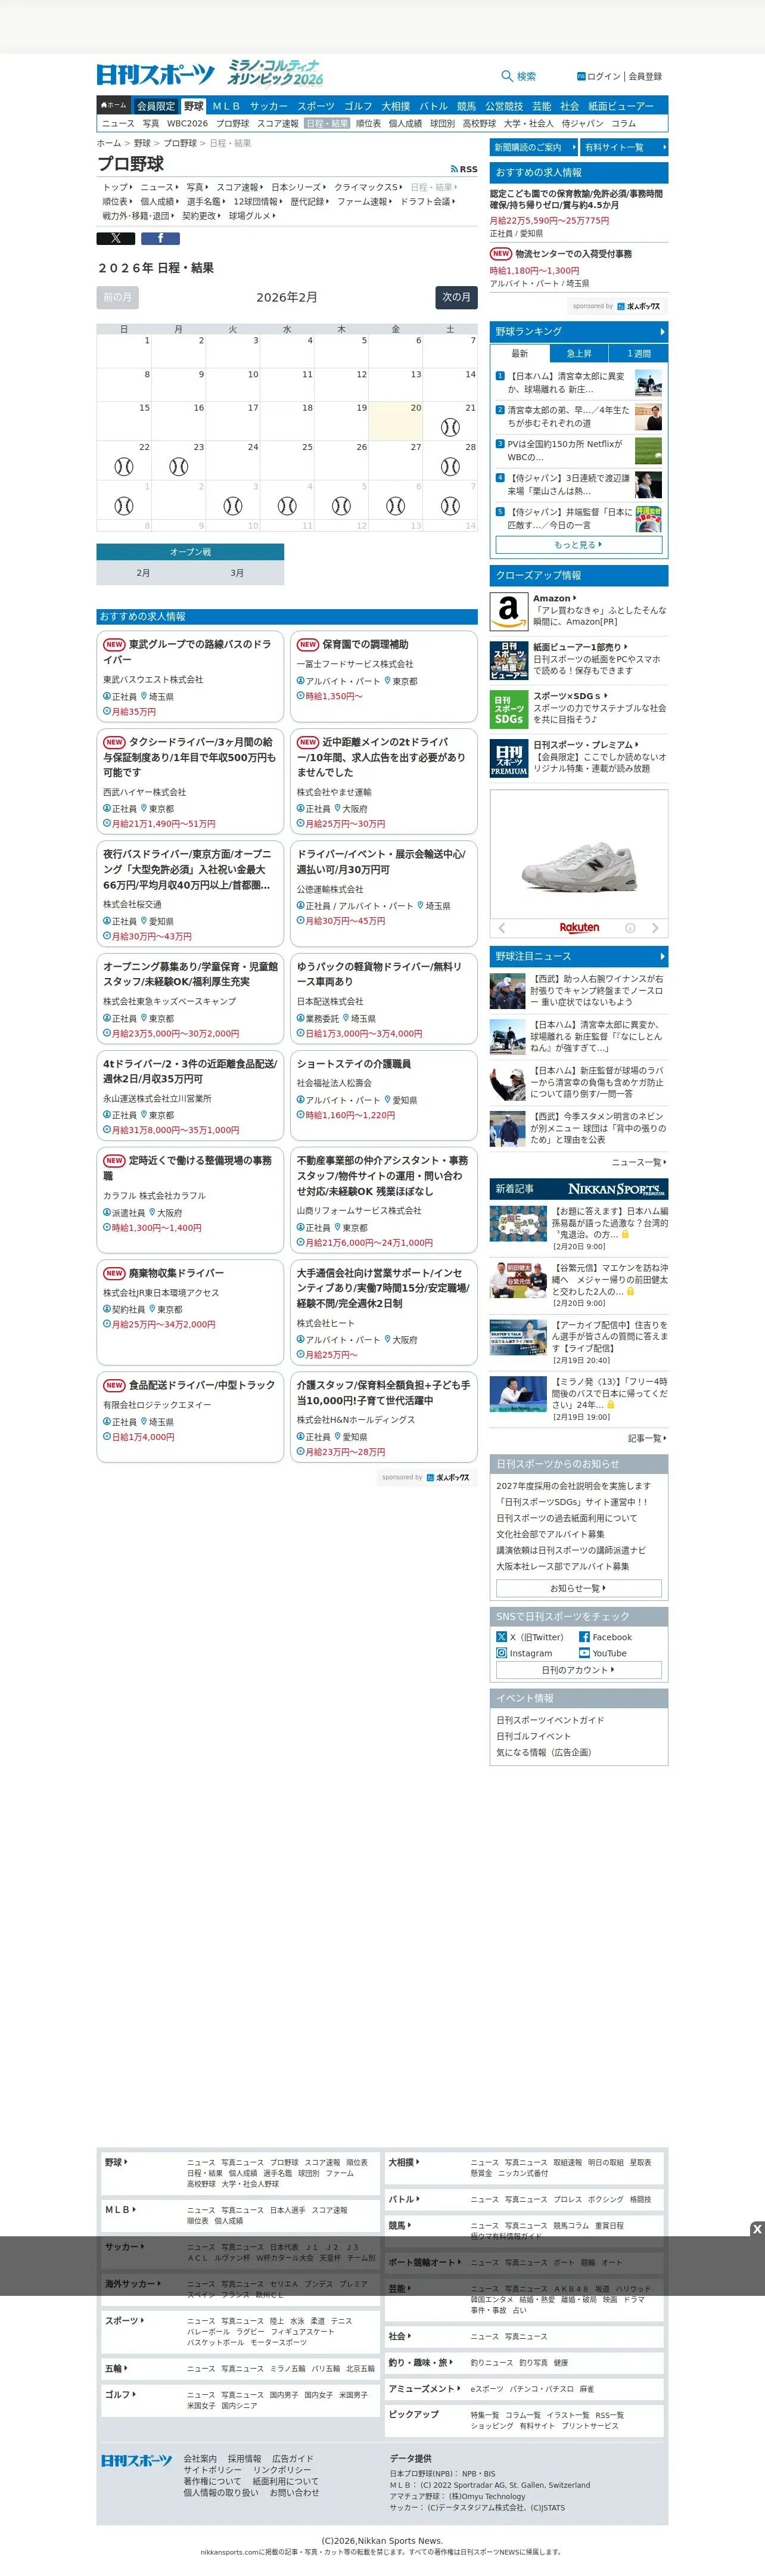Image resolution: width=765 pixels, height=2576 pixels.
Task: Open スコア速報 in the sub navigation bar
Action: [278, 124]
